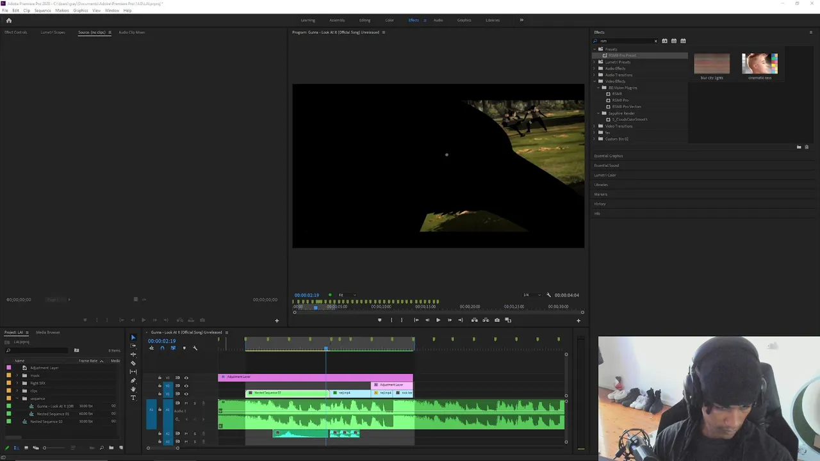The width and height of the screenshot is (820, 461).
Task: Toggle V3 track output eye
Action: (186, 378)
